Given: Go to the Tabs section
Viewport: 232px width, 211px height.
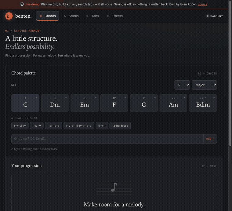Looking at the screenshot, I should click(92, 16).
